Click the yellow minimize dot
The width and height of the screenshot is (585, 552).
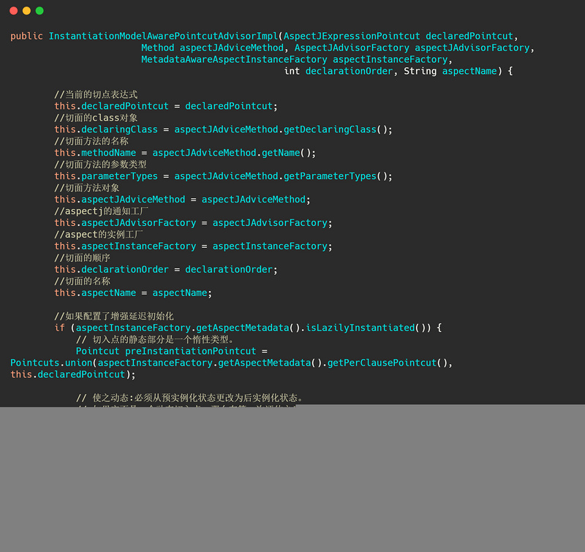[x=26, y=11]
